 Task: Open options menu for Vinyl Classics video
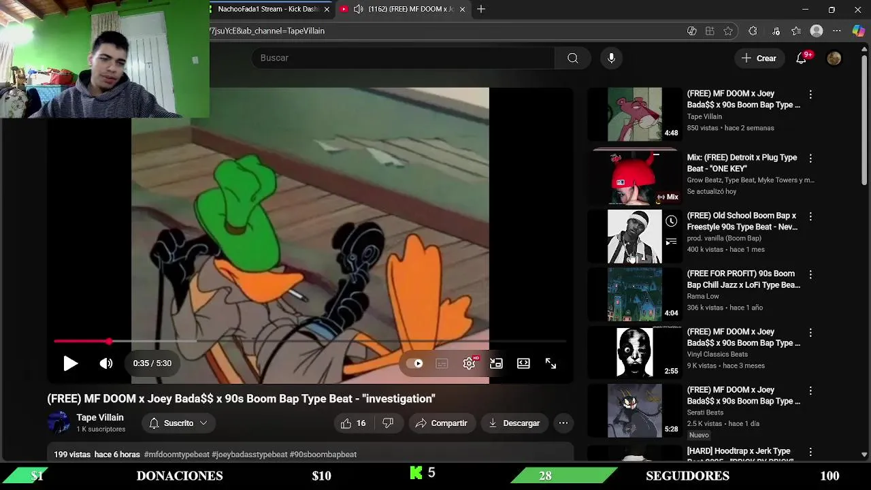[x=810, y=333]
